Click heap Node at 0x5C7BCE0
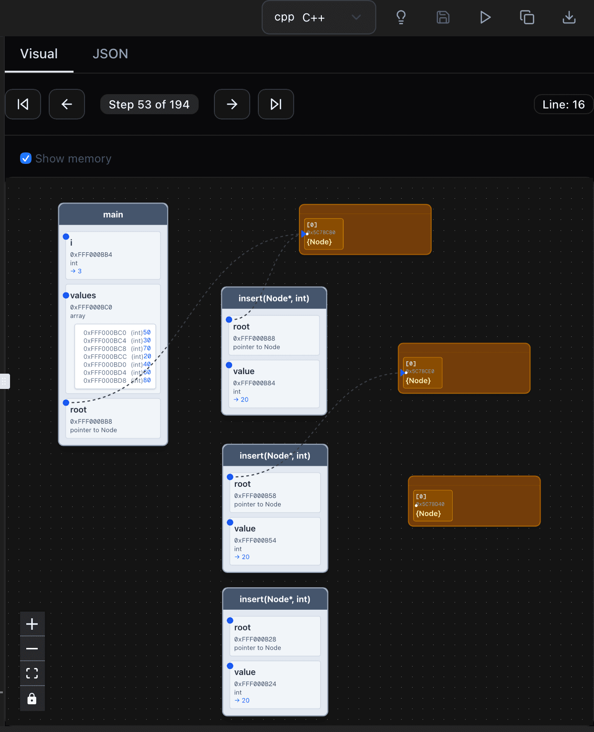This screenshot has height=732, width=594. (423, 373)
